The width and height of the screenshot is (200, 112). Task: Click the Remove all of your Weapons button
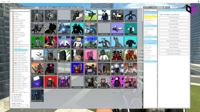tap(174, 50)
